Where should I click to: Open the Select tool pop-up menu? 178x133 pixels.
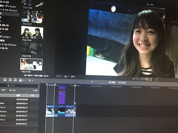click(x=31, y=80)
